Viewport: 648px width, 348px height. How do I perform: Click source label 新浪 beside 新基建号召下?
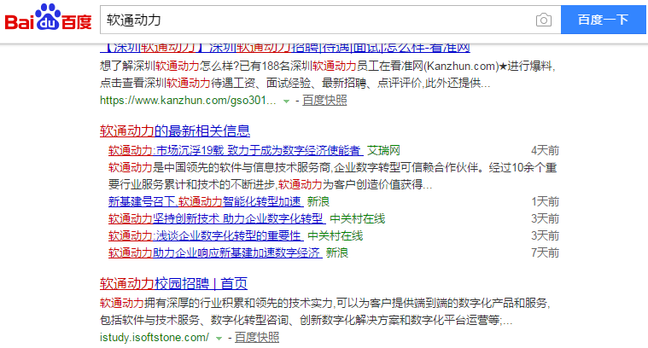318,201
